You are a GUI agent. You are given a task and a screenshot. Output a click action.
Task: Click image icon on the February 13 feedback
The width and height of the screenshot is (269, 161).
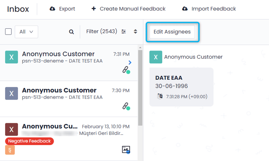126,149
